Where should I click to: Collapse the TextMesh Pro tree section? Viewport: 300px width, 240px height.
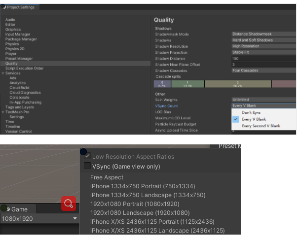(3, 112)
